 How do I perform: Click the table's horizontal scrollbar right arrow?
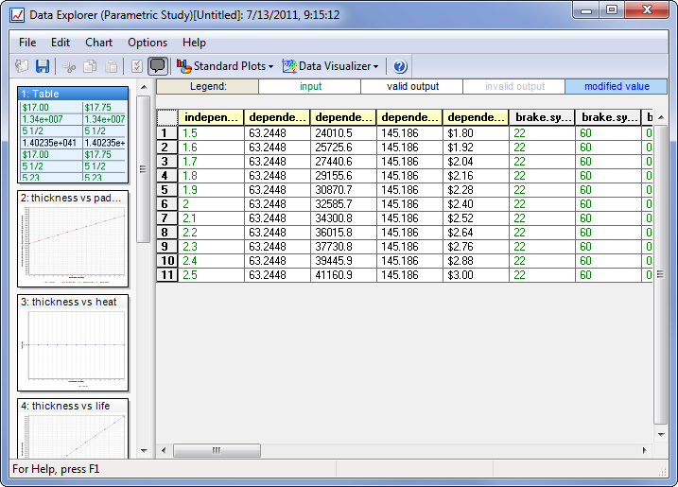point(645,450)
